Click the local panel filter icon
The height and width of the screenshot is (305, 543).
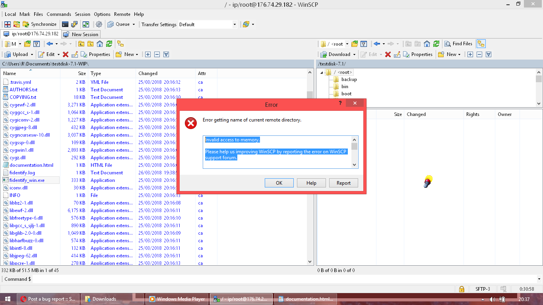tap(37, 44)
